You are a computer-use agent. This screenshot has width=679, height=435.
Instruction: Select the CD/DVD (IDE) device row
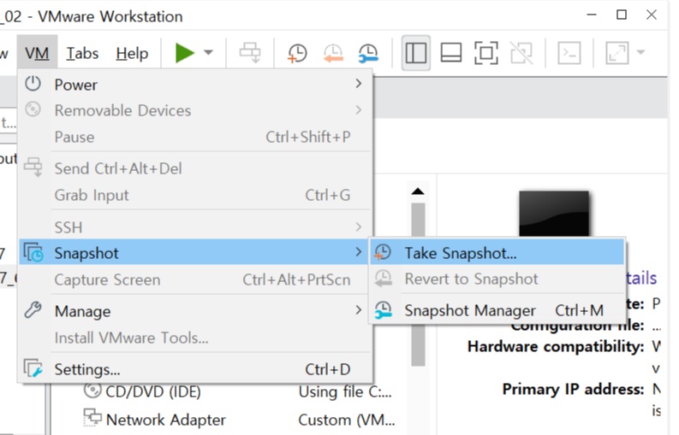(x=237, y=391)
